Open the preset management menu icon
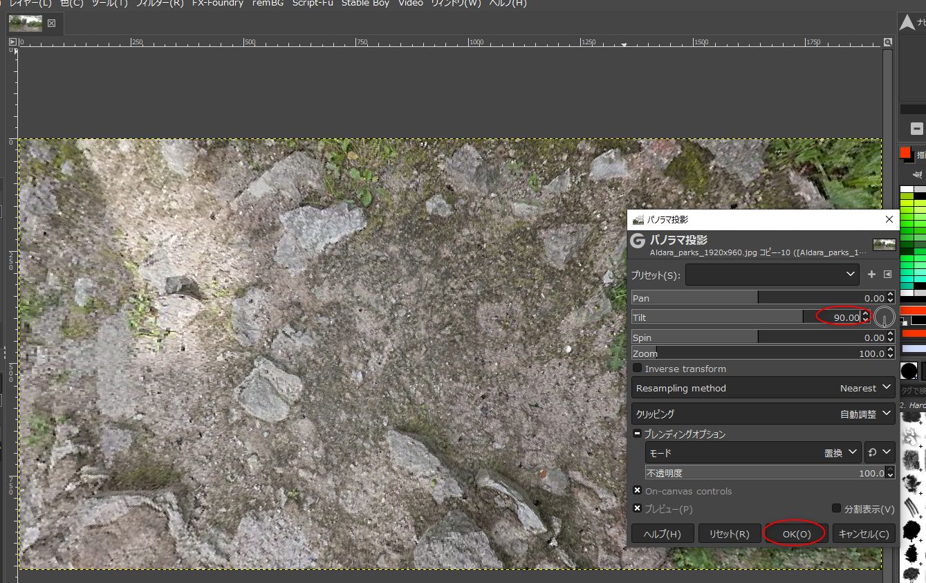926x583 pixels. click(x=888, y=275)
